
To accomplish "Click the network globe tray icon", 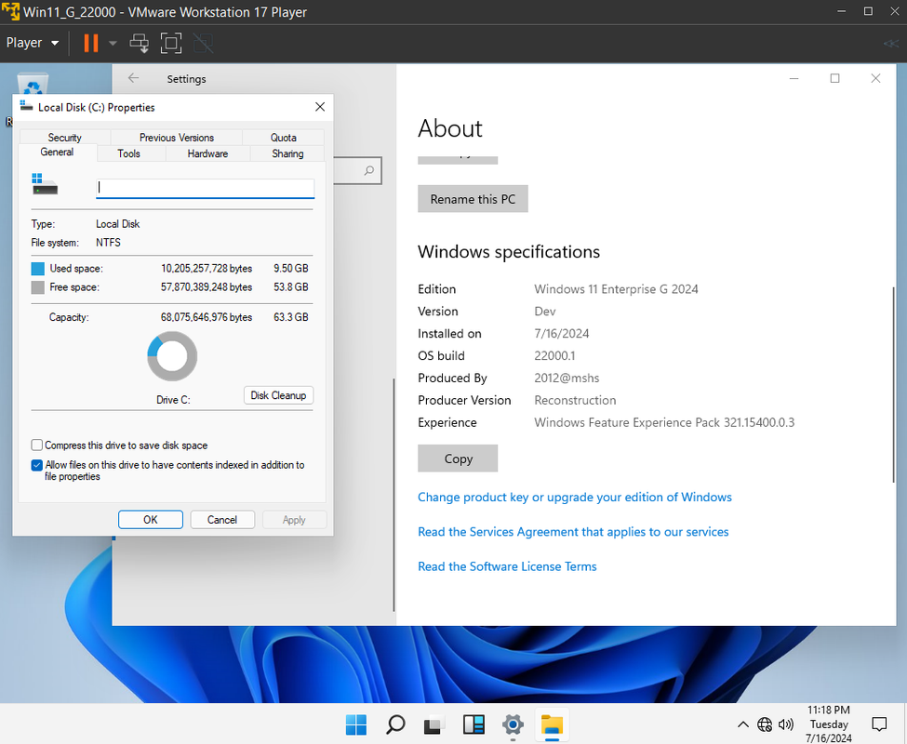I will click(765, 724).
